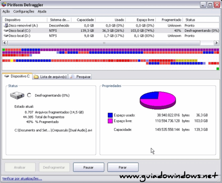
Task: Click the drive icon on Dispositivo C: tab
Action: 7,76
